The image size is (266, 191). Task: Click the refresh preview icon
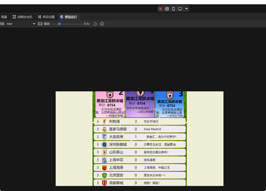point(95,24)
